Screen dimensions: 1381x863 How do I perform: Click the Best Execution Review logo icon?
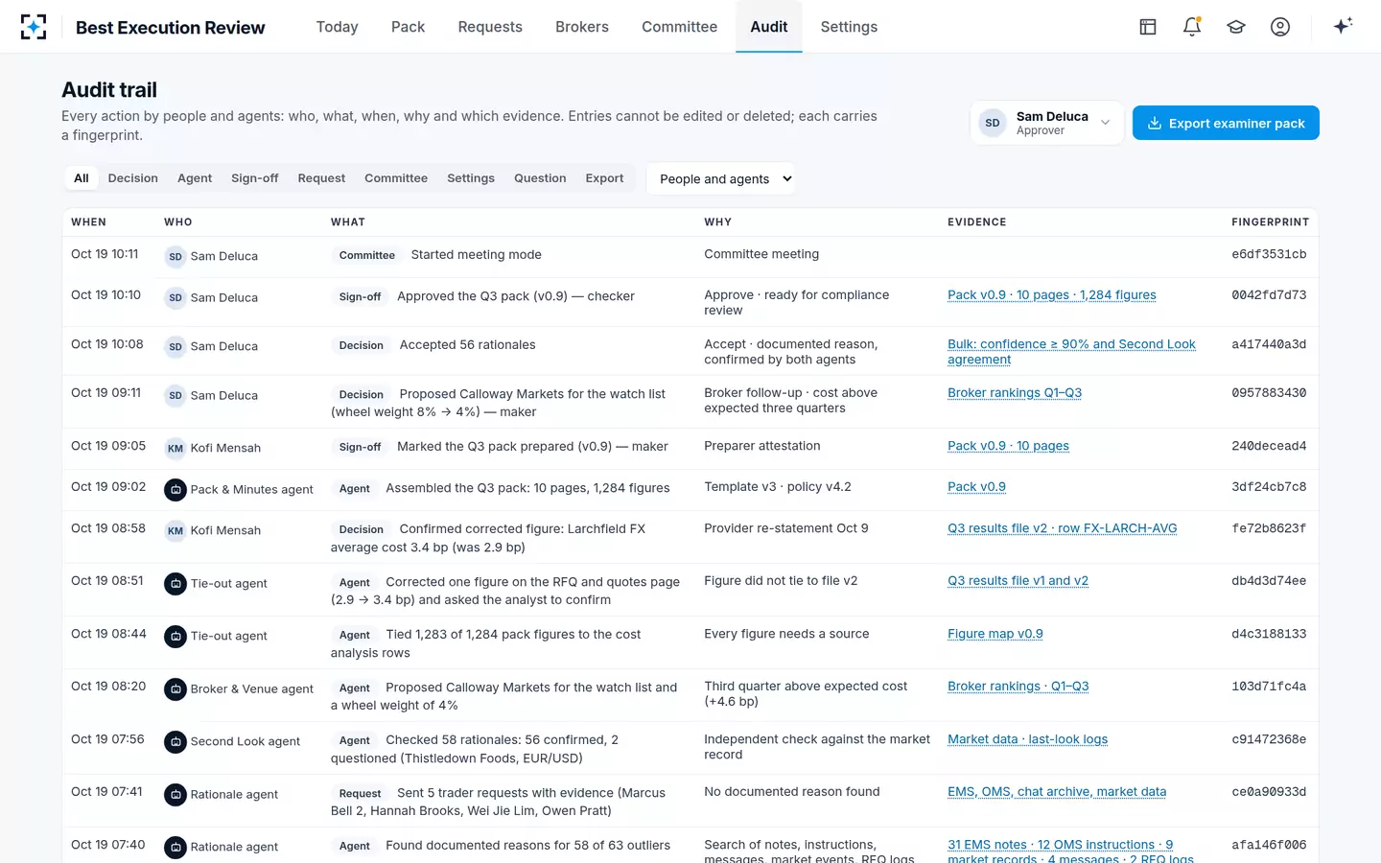click(x=34, y=27)
